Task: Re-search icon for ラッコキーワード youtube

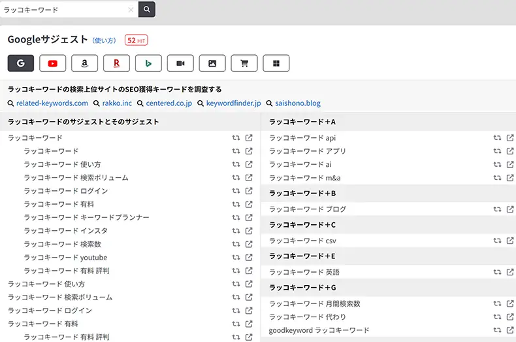Action: coord(236,258)
